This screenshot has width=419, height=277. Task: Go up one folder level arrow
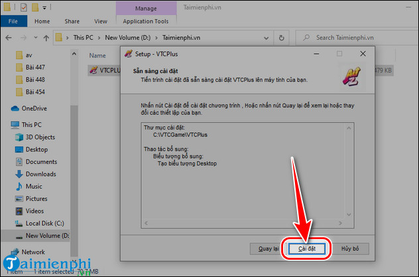click(x=46, y=38)
